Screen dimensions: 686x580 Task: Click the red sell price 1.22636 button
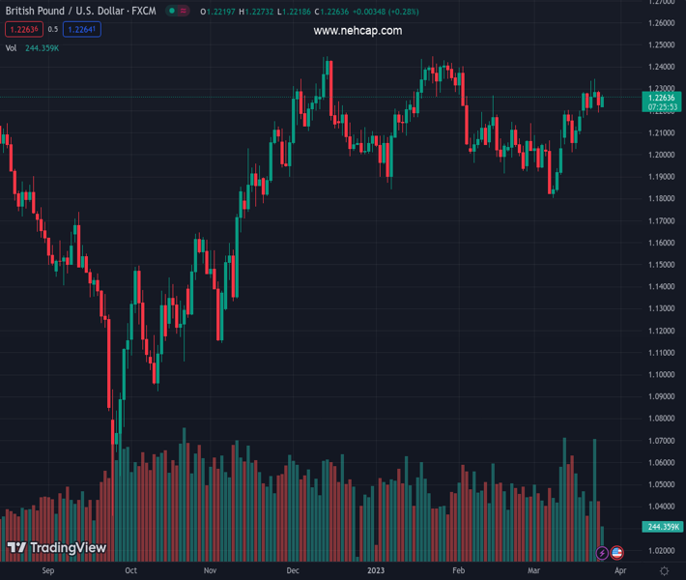click(x=23, y=30)
